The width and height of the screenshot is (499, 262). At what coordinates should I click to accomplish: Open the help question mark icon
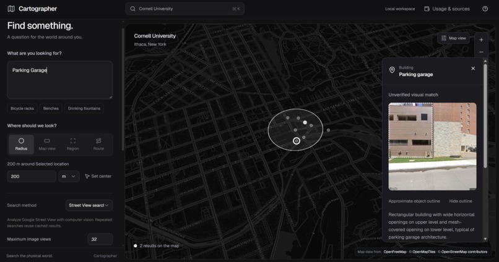[485, 9]
